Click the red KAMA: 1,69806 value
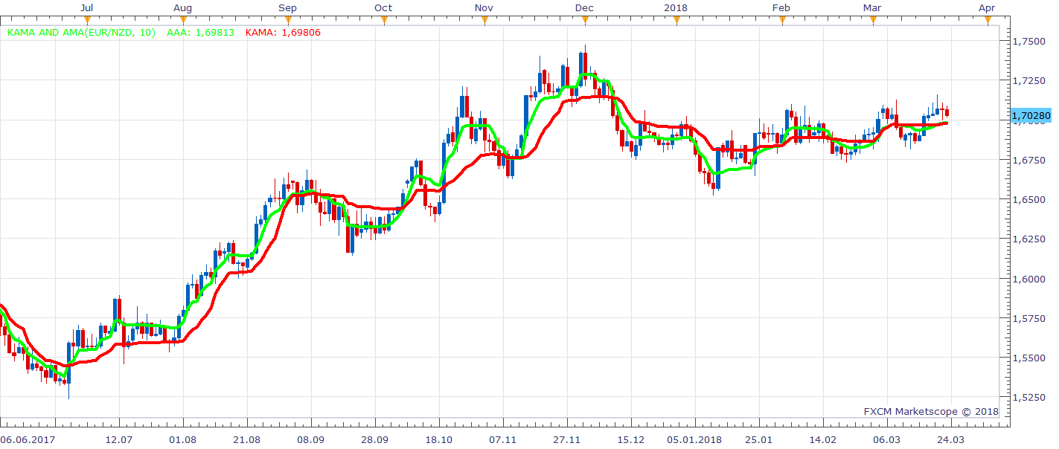Viewport: 1059px width, 449px height. 283,33
